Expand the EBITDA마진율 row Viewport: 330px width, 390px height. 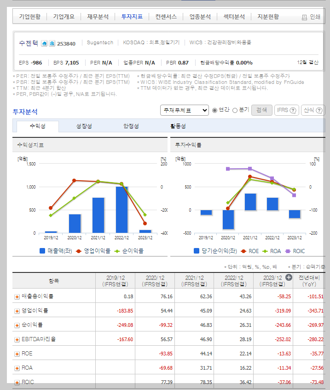[17, 340]
